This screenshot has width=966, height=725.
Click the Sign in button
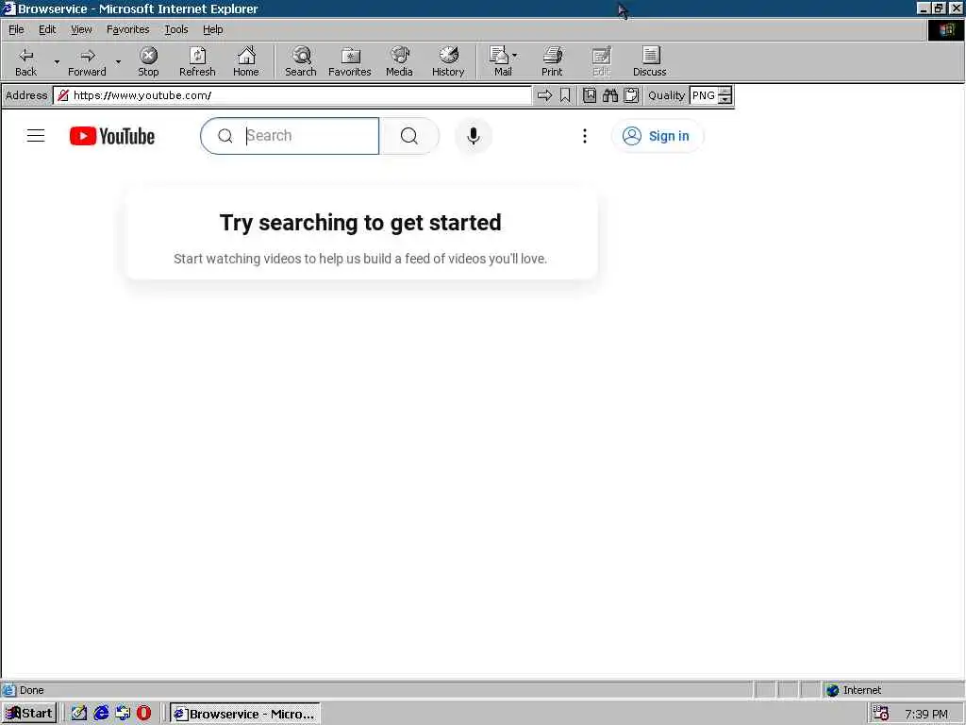(658, 136)
